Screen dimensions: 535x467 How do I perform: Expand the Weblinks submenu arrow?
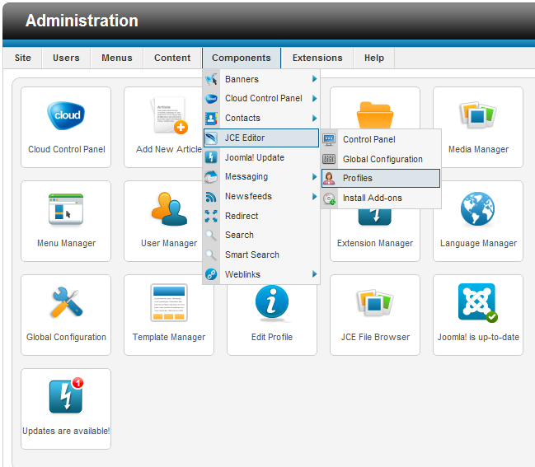click(314, 274)
